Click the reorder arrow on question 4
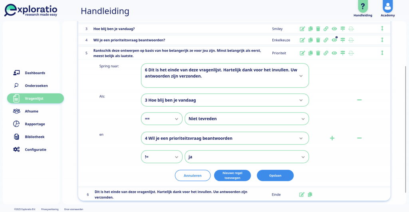The width and height of the screenshot is (409, 212). [x=382, y=40]
